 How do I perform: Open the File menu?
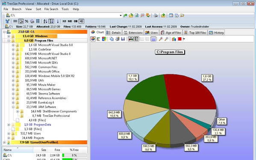[6, 9]
